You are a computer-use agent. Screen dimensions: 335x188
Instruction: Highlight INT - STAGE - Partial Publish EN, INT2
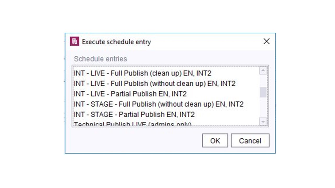pyautogui.click(x=134, y=115)
